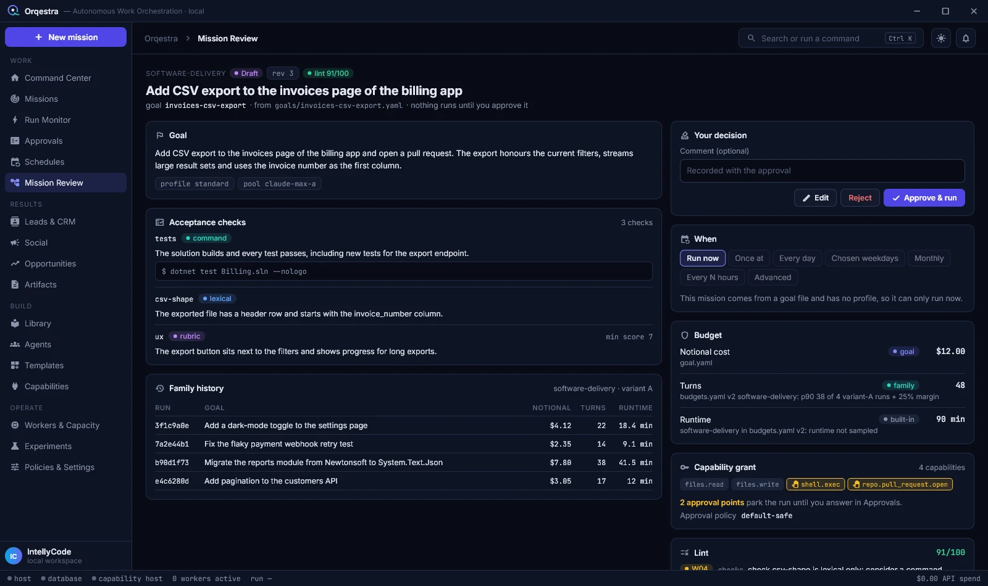Open the Mission Review sidebar item
Viewport: 988px width, 586px height.
(65, 183)
